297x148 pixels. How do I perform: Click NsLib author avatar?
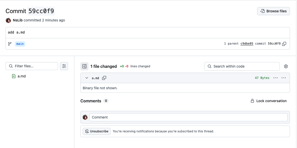(x=8, y=20)
